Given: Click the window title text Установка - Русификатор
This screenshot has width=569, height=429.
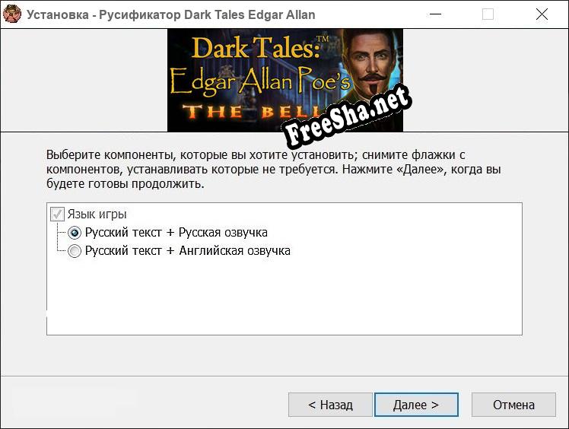Looking at the screenshot, I should pyautogui.click(x=170, y=14).
